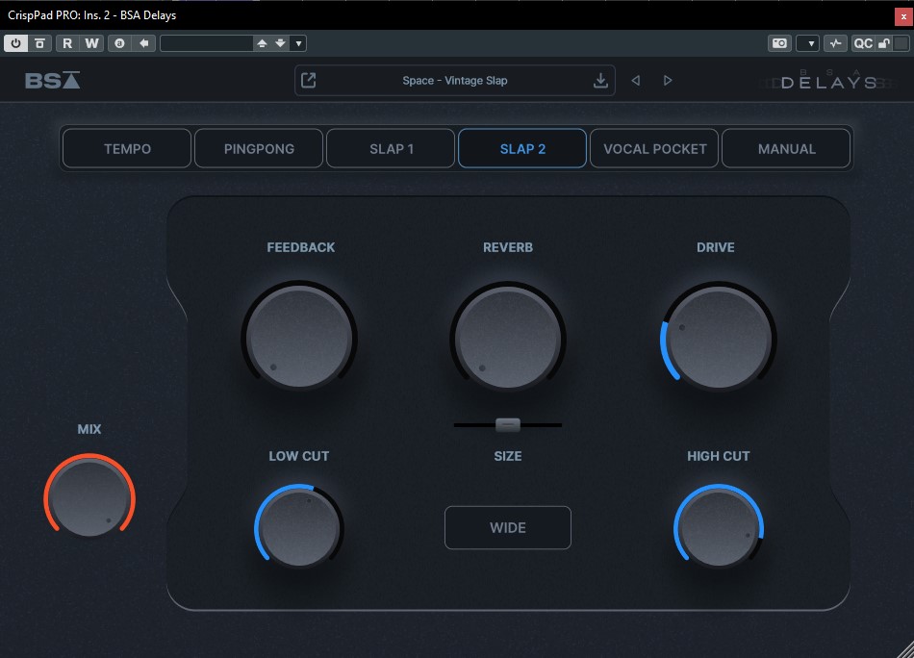Click the DRIVE knob
This screenshot has width=914, height=658.
click(718, 338)
